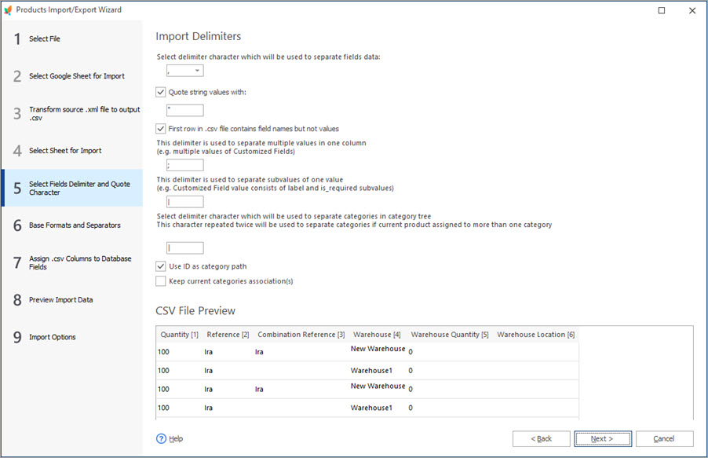This screenshot has height=458, width=708.
Task: Toggle 'First row contains field names' checkbox
Action: (161, 129)
